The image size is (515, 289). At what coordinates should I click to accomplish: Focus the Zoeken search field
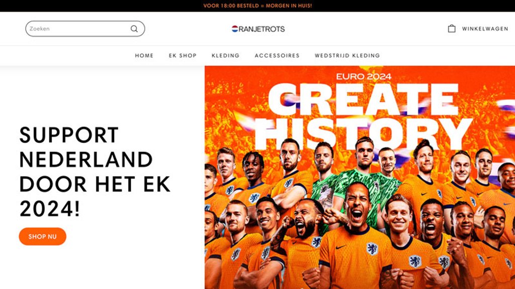85,29
